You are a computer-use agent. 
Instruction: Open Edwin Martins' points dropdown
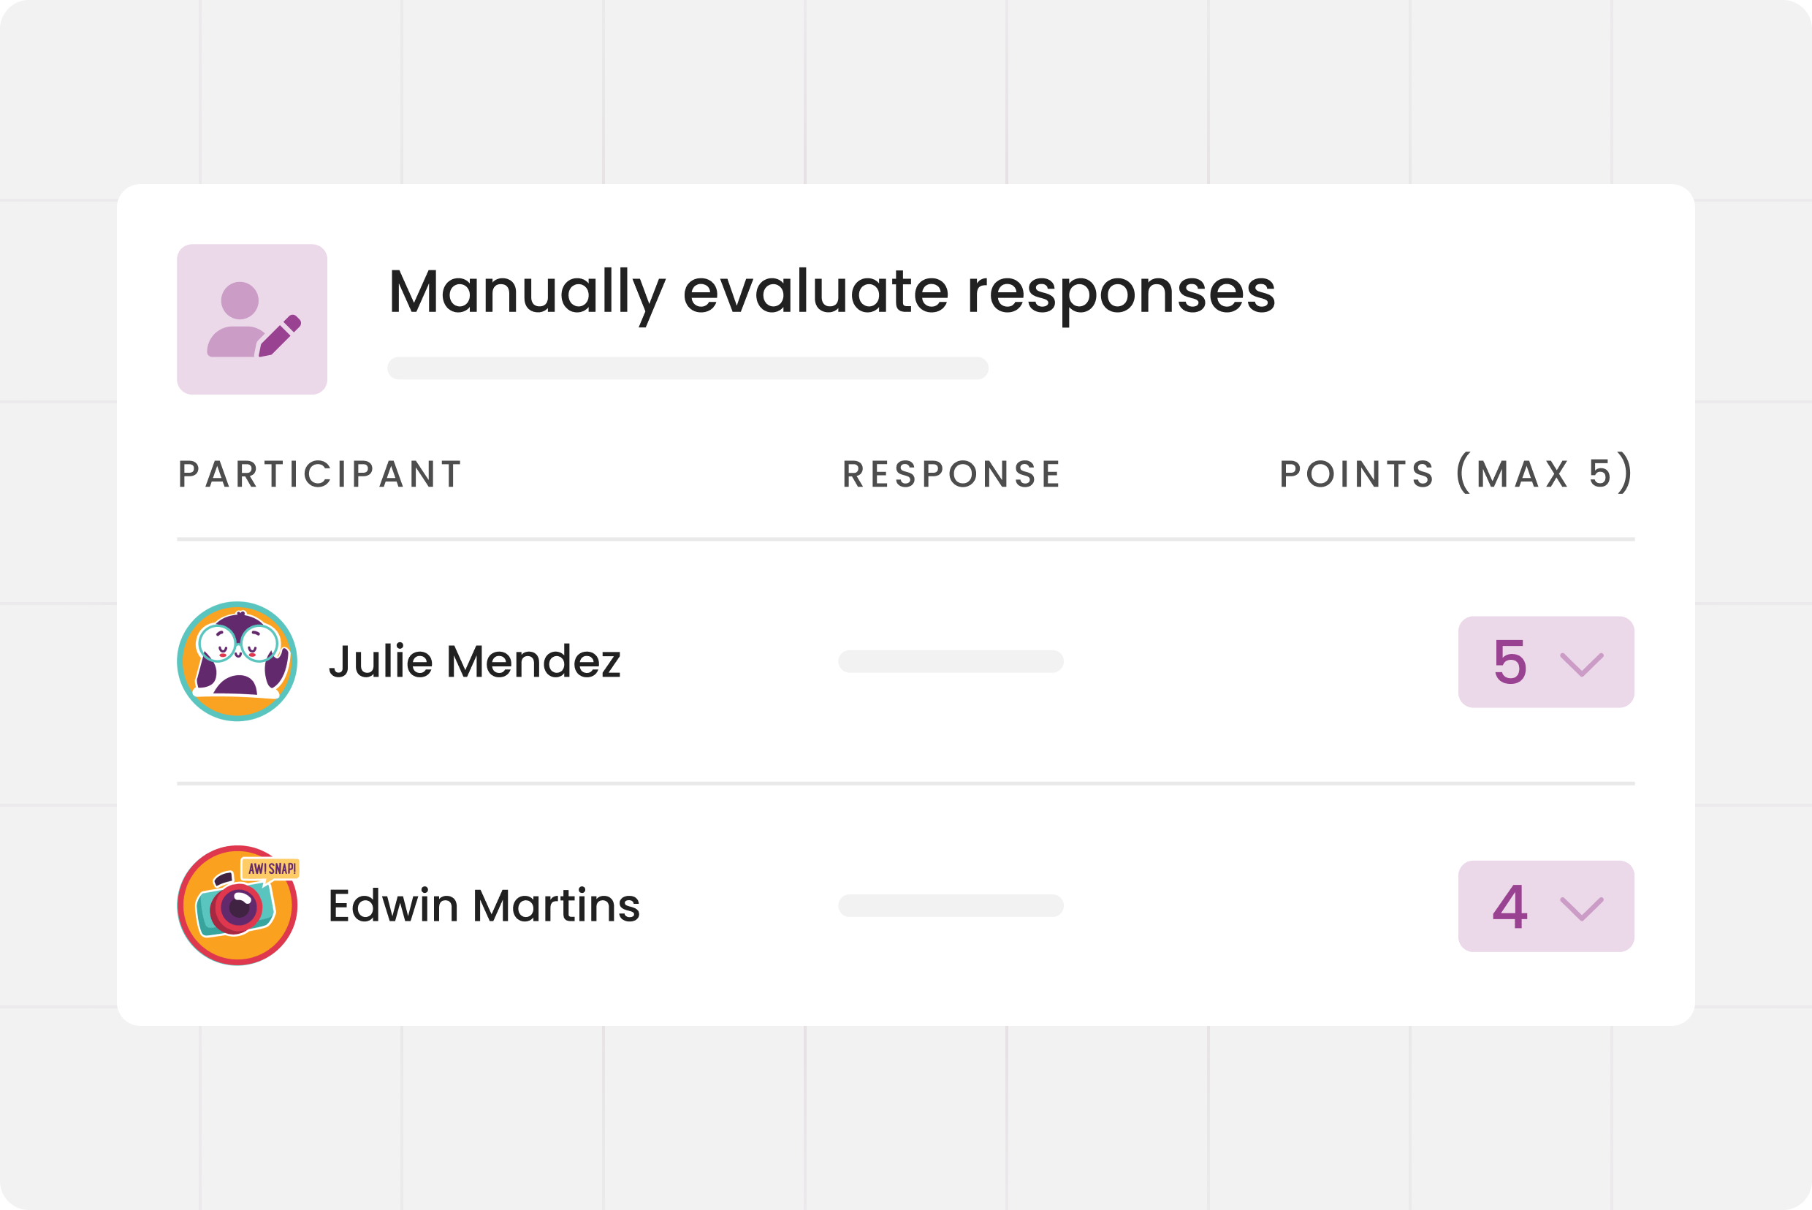tap(1546, 906)
